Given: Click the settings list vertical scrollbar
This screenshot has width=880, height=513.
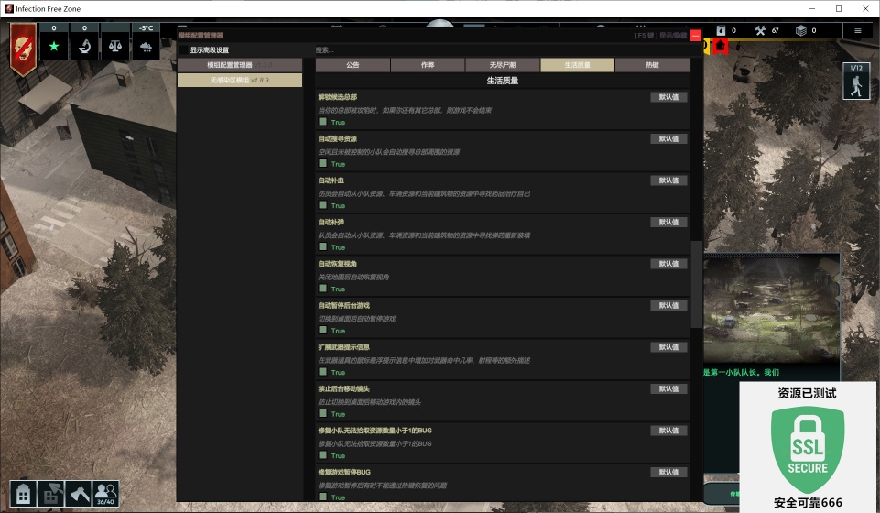Looking at the screenshot, I should pyautogui.click(x=696, y=284).
